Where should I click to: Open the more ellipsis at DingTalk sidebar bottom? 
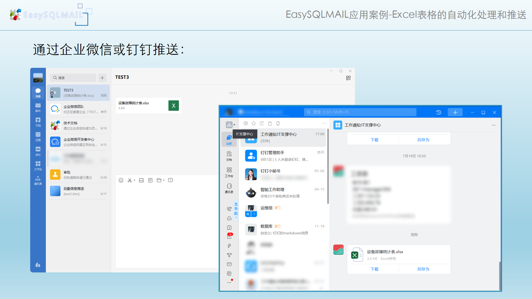tap(229, 282)
